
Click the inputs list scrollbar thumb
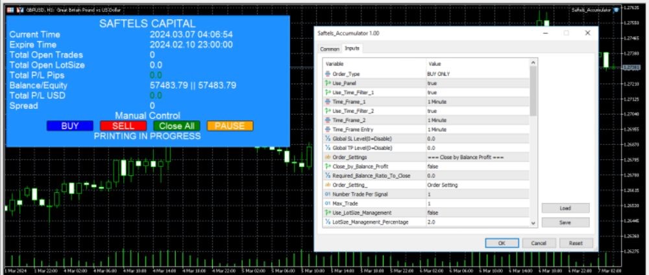pos(533,91)
